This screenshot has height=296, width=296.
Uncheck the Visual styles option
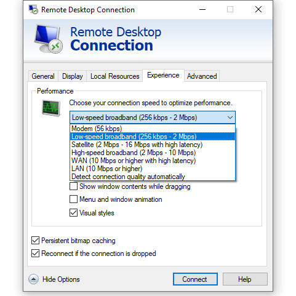pos(73,213)
